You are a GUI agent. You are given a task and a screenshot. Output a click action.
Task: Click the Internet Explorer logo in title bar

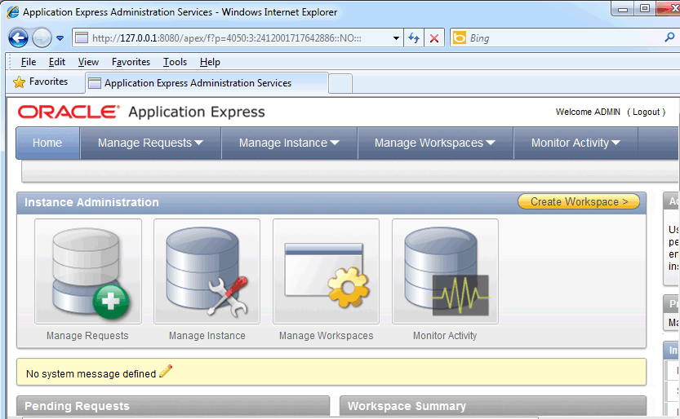click(x=12, y=12)
